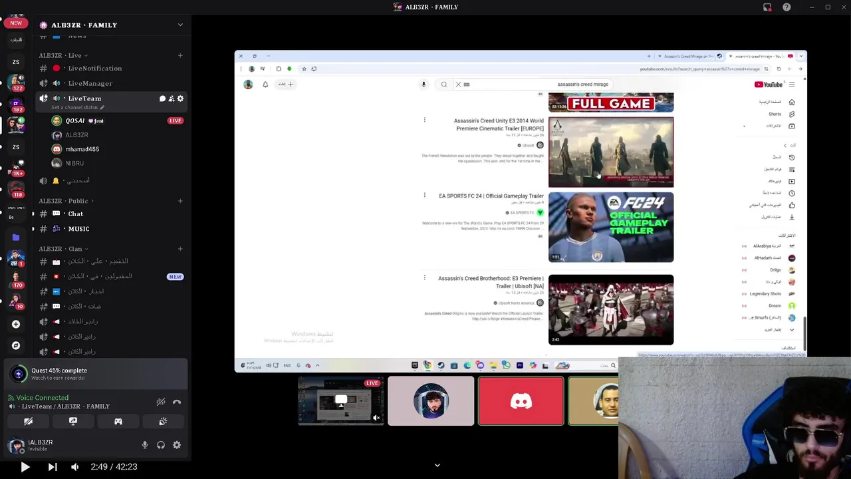Viewport: 851px width, 479px height.
Task: Open EA SPORTS FC 24 Gameplay Trailer title
Action: pyautogui.click(x=491, y=196)
